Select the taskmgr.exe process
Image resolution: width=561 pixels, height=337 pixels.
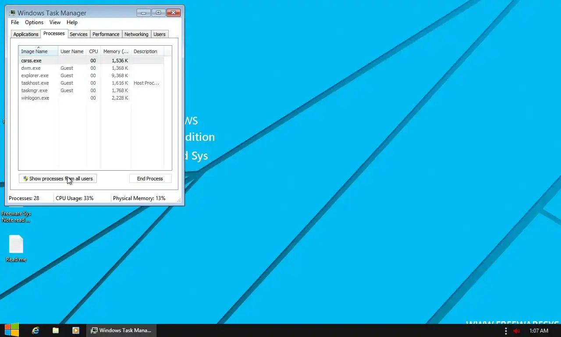(x=91, y=90)
